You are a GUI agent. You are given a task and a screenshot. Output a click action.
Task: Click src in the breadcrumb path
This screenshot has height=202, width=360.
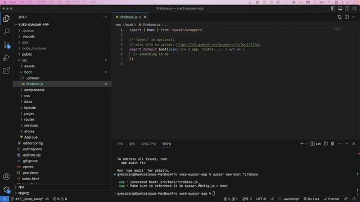(x=119, y=25)
